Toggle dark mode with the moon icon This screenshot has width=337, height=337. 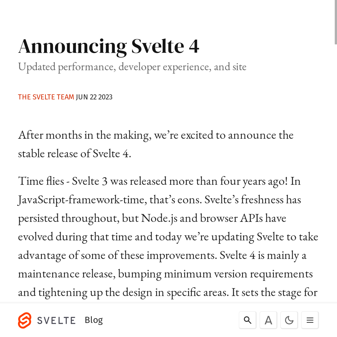289,320
